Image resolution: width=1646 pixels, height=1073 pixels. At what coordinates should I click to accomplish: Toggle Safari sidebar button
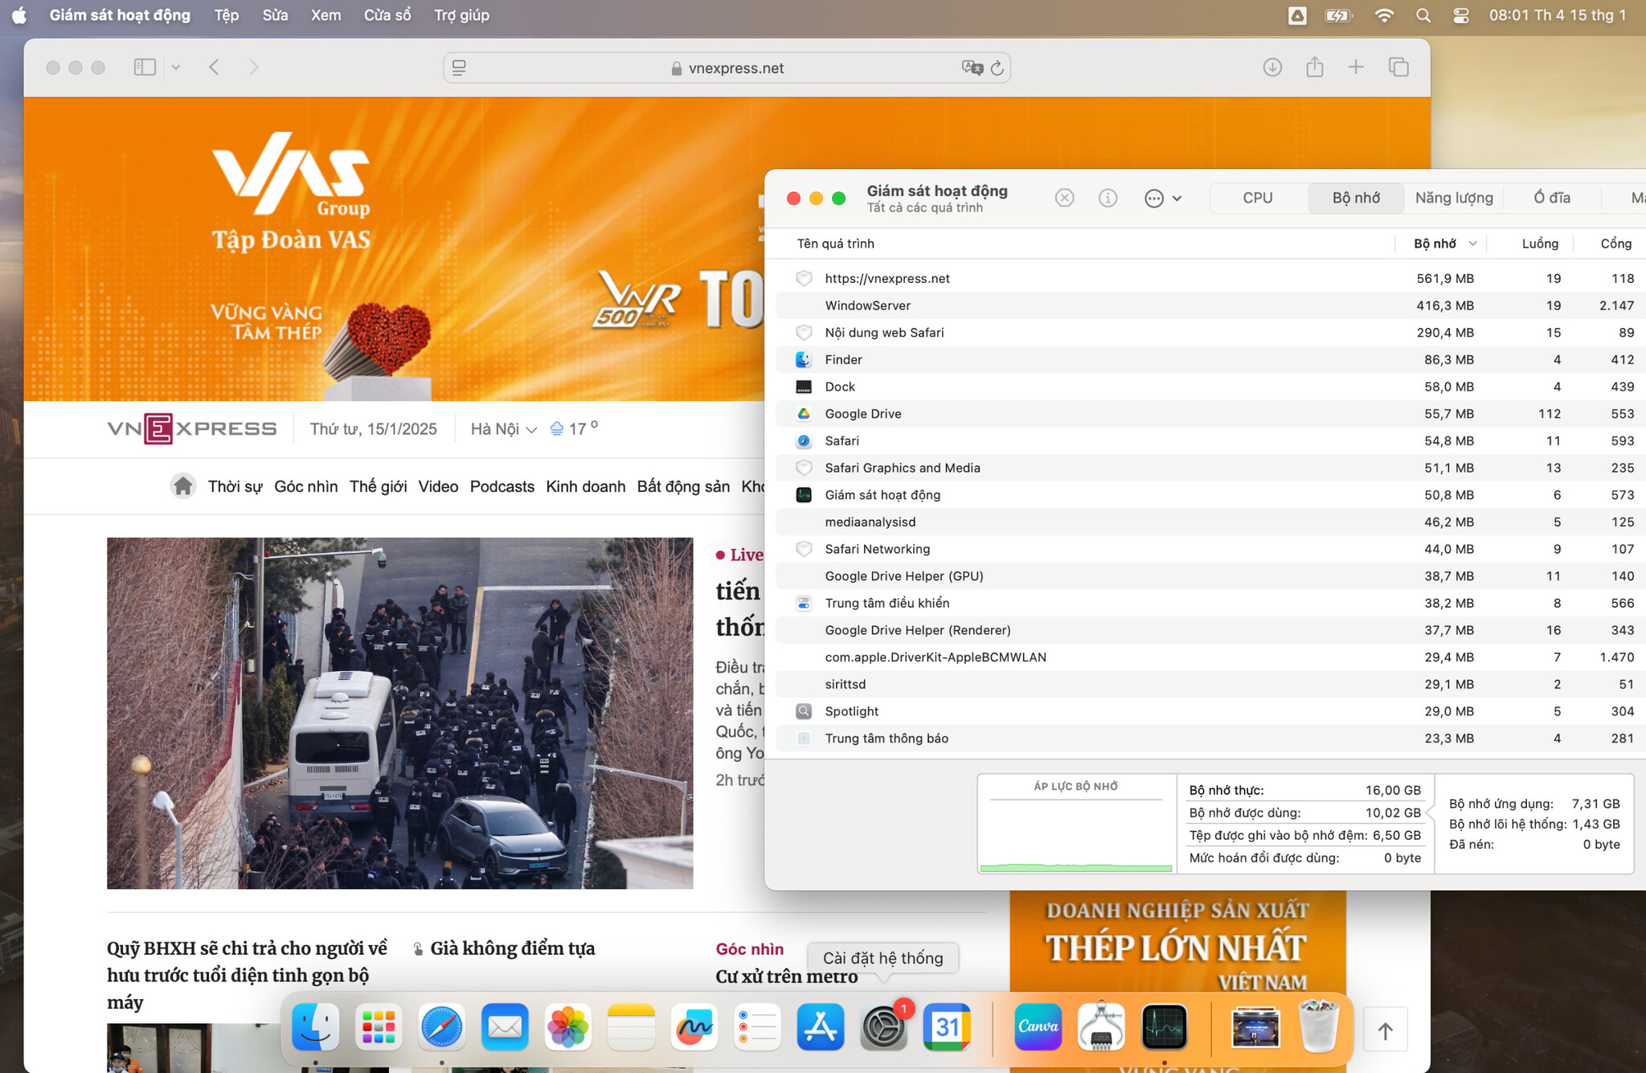point(145,68)
